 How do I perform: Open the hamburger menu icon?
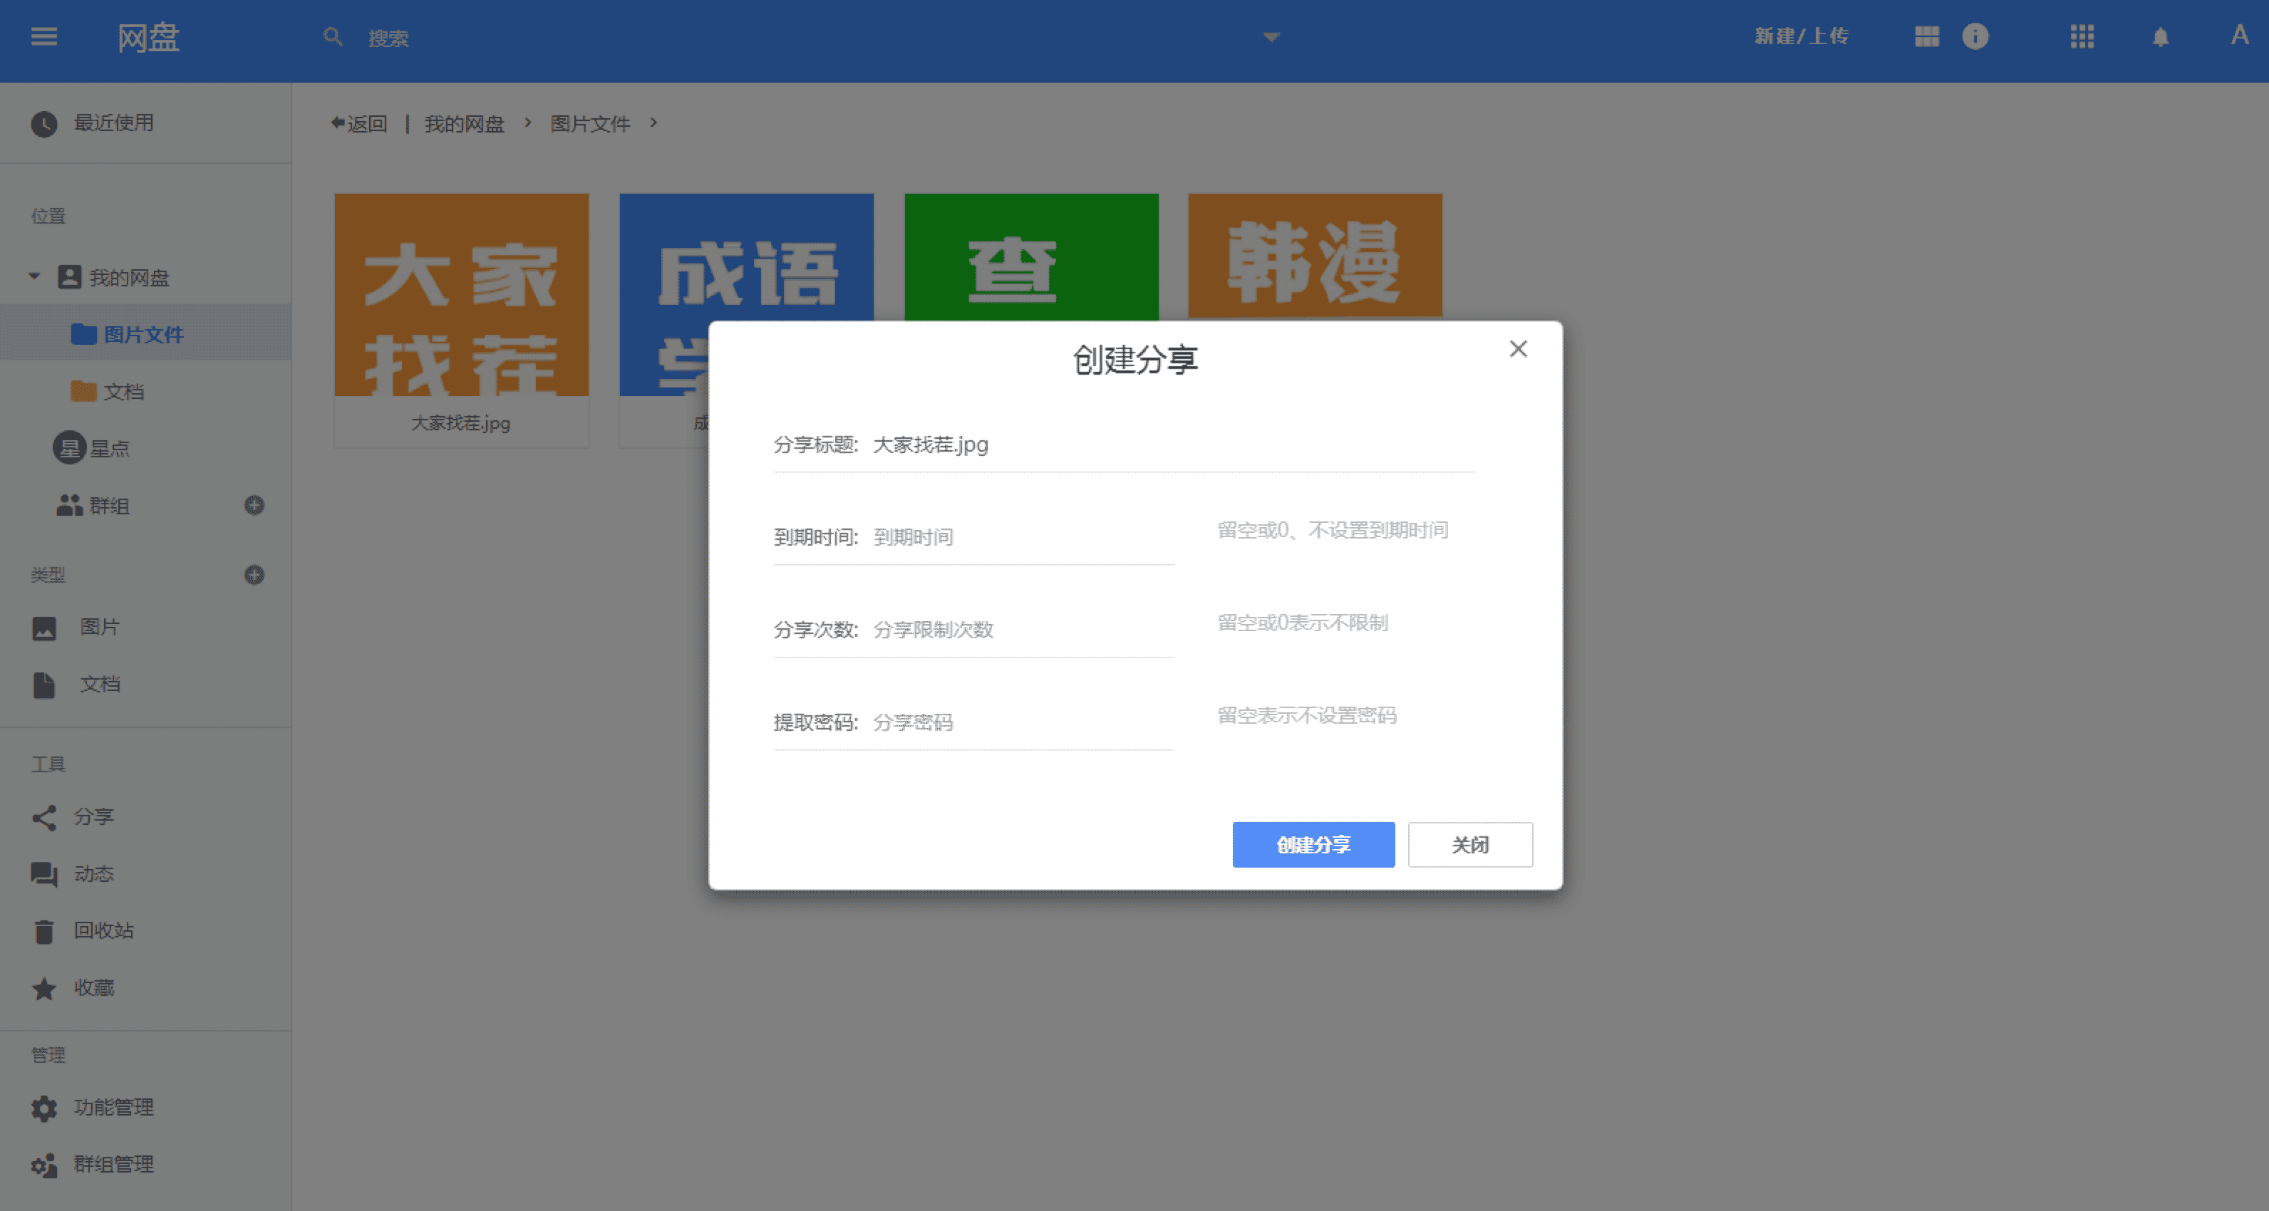click(x=44, y=37)
